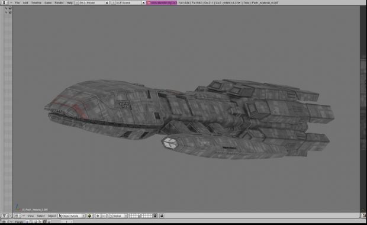Open the Render menu
Viewport: 367px width, 225px height.
tap(59, 3)
